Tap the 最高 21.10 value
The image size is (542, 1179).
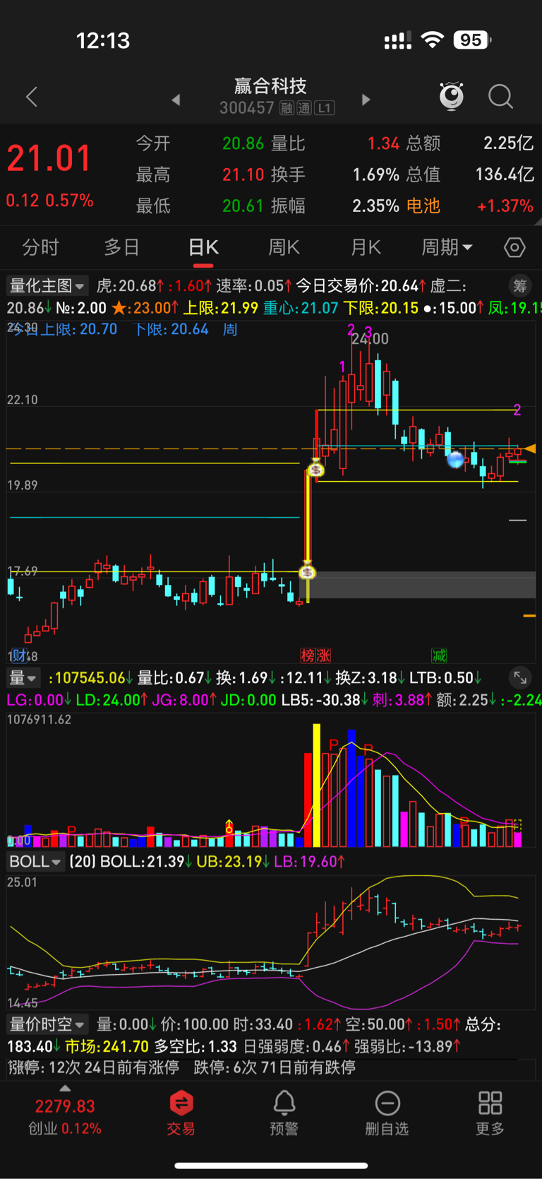click(x=243, y=174)
